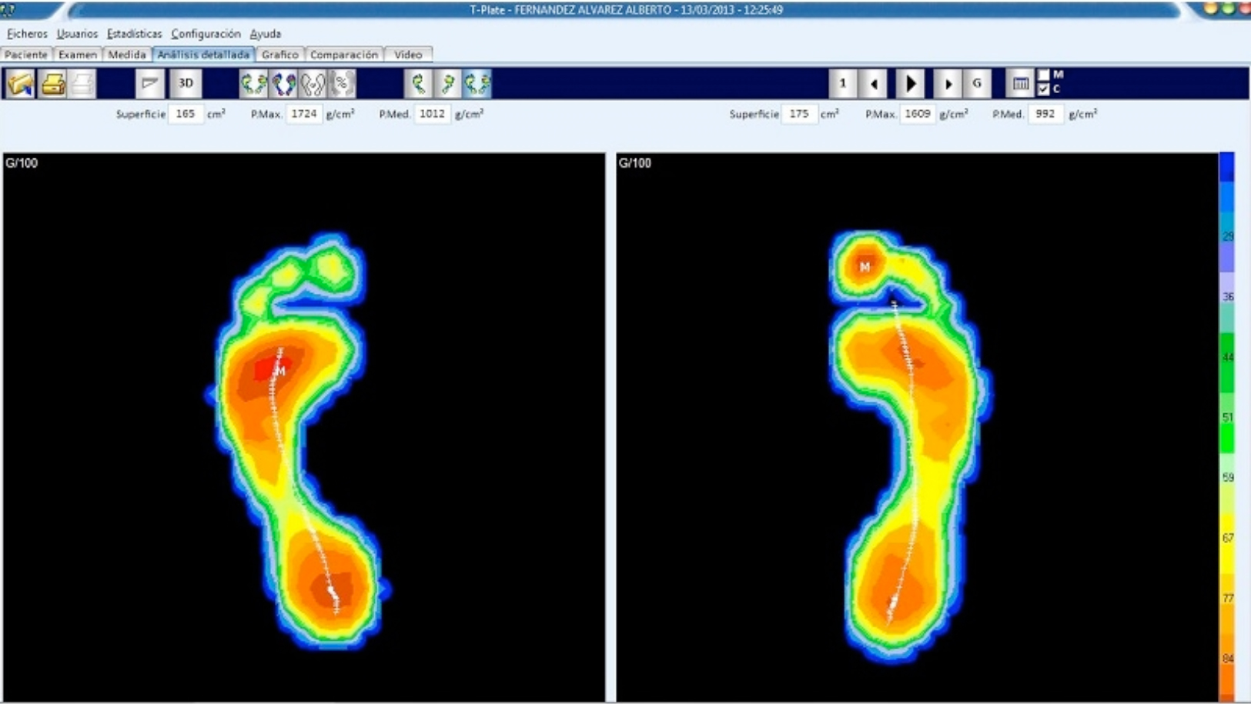Image resolution: width=1251 pixels, height=704 pixels.
Task: Select the left foot only view icon
Action: pyautogui.click(x=418, y=83)
